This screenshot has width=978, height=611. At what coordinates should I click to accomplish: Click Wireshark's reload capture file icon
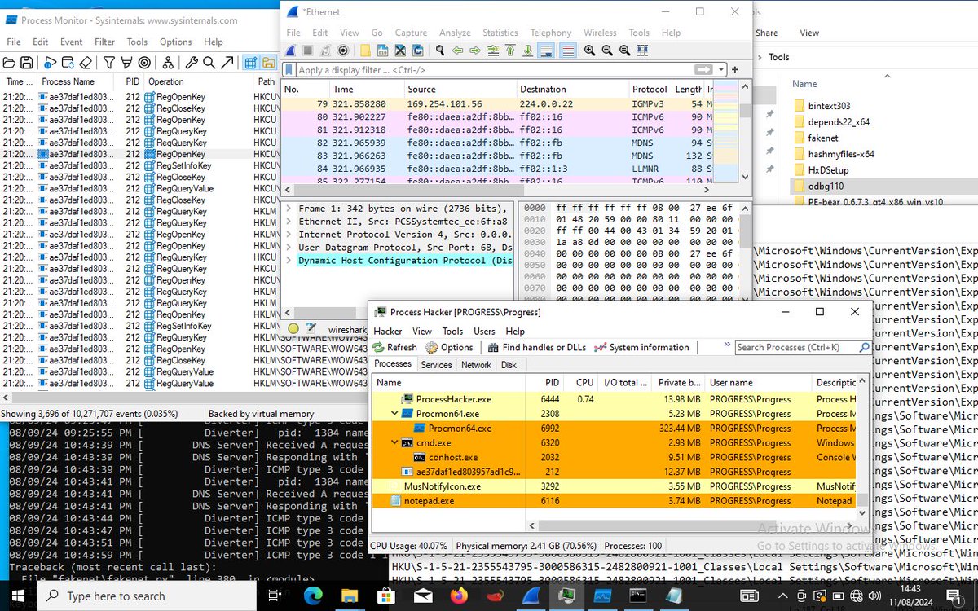pos(418,51)
